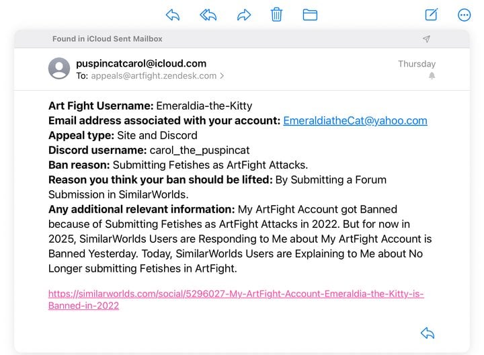This screenshot has width=484, height=355.
Task: Toggle the notification bell under Thursday
Action: pos(432,75)
